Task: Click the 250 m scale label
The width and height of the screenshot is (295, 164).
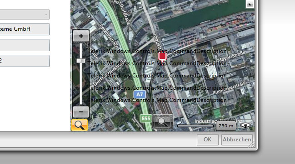Action: click(226, 126)
